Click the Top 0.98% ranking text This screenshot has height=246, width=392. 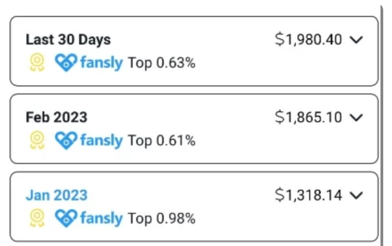pyautogui.click(x=161, y=218)
